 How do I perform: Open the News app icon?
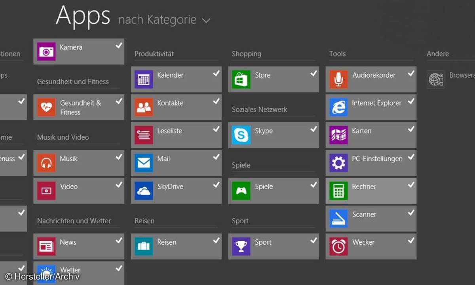[46, 247]
